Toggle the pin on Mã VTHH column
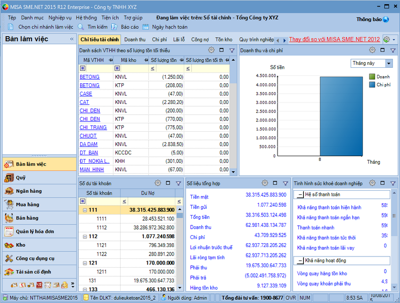 click(x=111, y=60)
